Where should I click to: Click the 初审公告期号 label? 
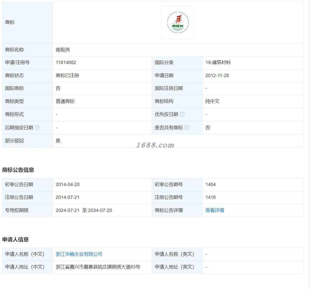(169, 184)
